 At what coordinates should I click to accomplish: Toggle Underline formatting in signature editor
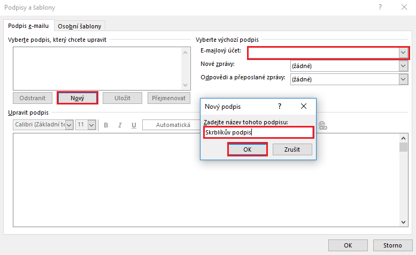coord(134,125)
